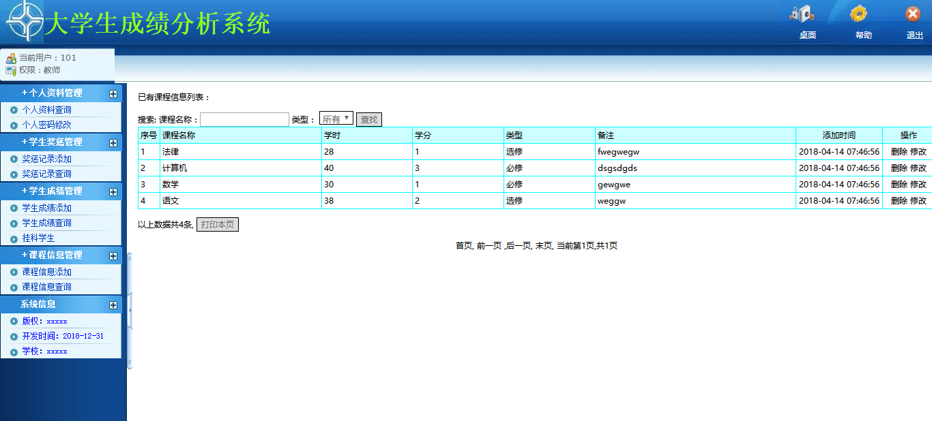Open 课程信息添加 page
Screen dimensions: 932x421
[46, 272]
